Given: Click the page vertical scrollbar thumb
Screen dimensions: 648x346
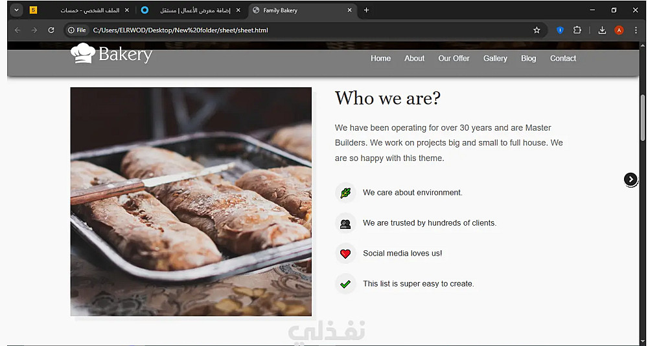Looking at the screenshot, I should pyautogui.click(x=643, y=118).
